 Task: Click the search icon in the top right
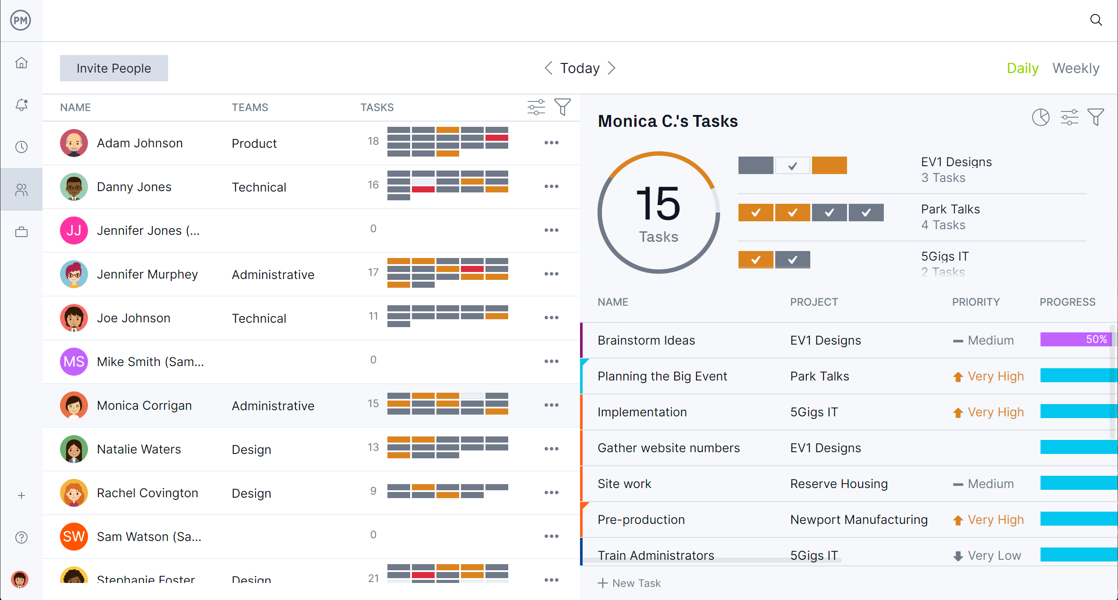(1097, 20)
